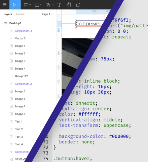Select the Rectangle shape tool
The height and width of the screenshot is (162, 148).
pos(37,5)
